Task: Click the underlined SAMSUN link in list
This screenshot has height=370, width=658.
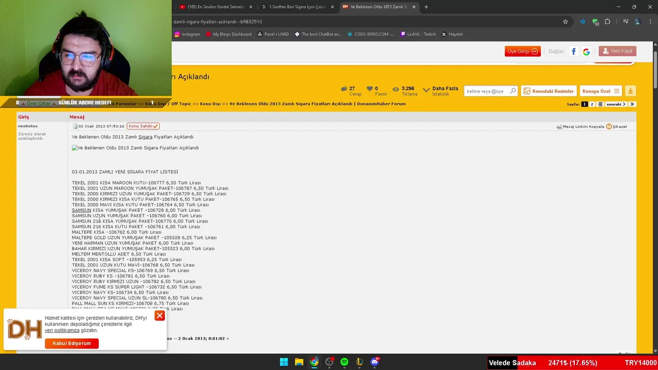Action: click(x=81, y=210)
